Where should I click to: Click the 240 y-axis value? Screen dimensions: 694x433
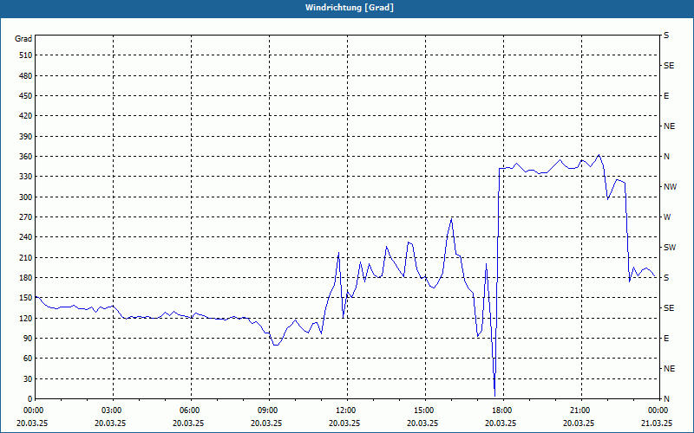tap(26, 237)
